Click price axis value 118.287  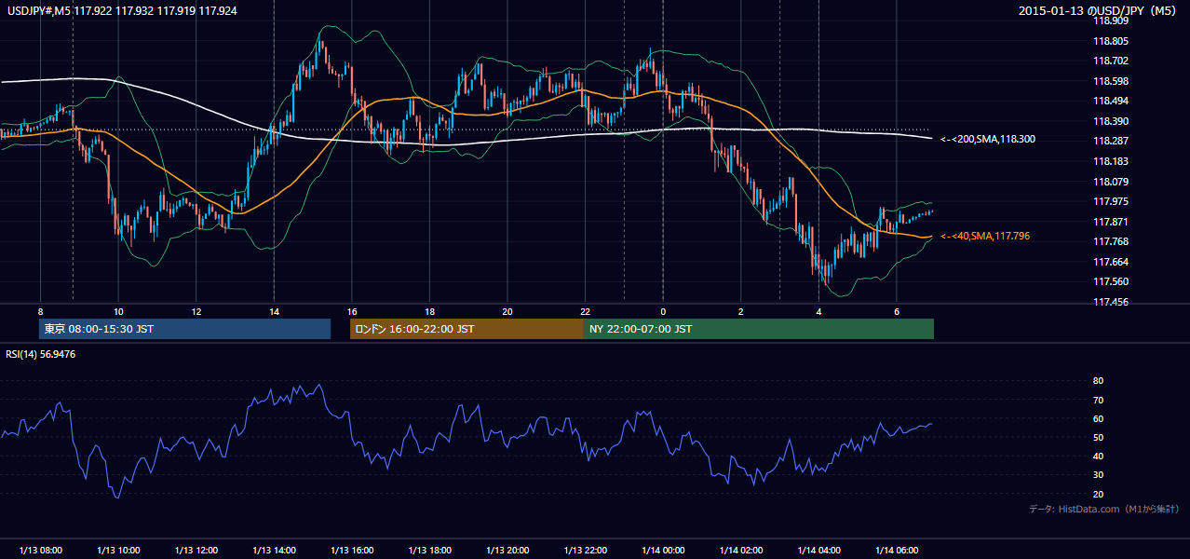(1109, 142)
